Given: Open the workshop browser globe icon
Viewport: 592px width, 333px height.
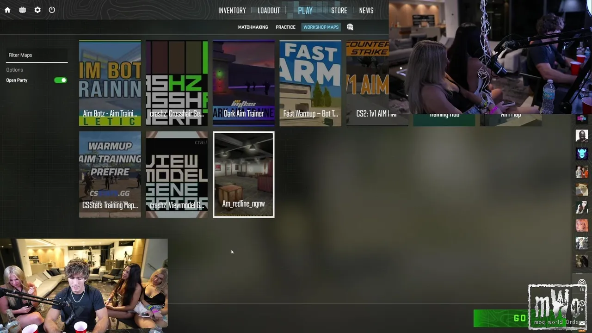Looking at the screenshot, I should pyautogui.click(x=350, y=27).
